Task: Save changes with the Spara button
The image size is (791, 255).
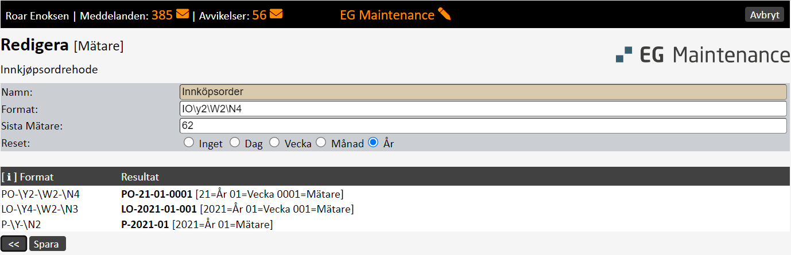Action: pyautogui.click(x=47, y=244)
